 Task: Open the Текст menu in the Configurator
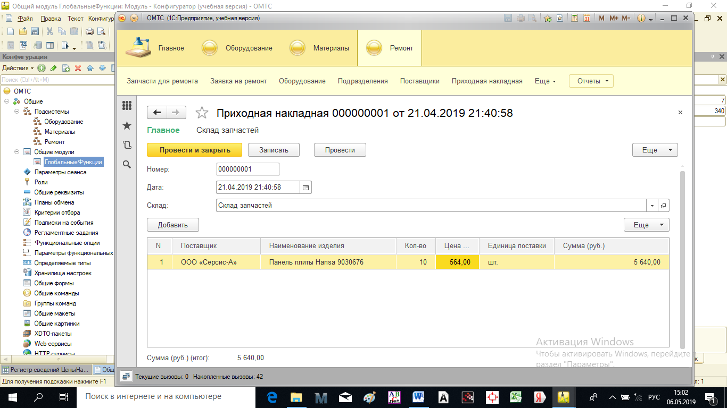(76, 18)
